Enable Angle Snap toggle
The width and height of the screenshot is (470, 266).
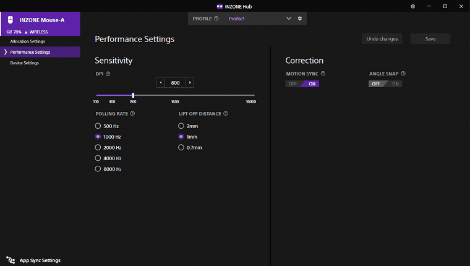coord(395,84)
